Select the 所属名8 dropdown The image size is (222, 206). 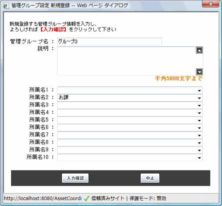pyautogui.click(x=130, y=143)
